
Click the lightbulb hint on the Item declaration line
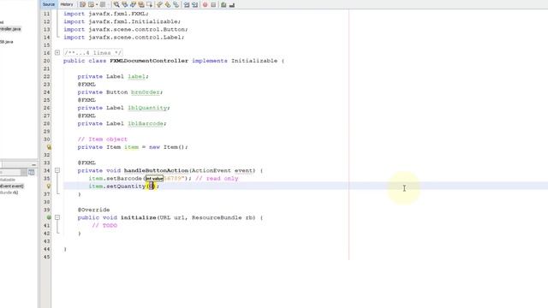click(49, 147)
